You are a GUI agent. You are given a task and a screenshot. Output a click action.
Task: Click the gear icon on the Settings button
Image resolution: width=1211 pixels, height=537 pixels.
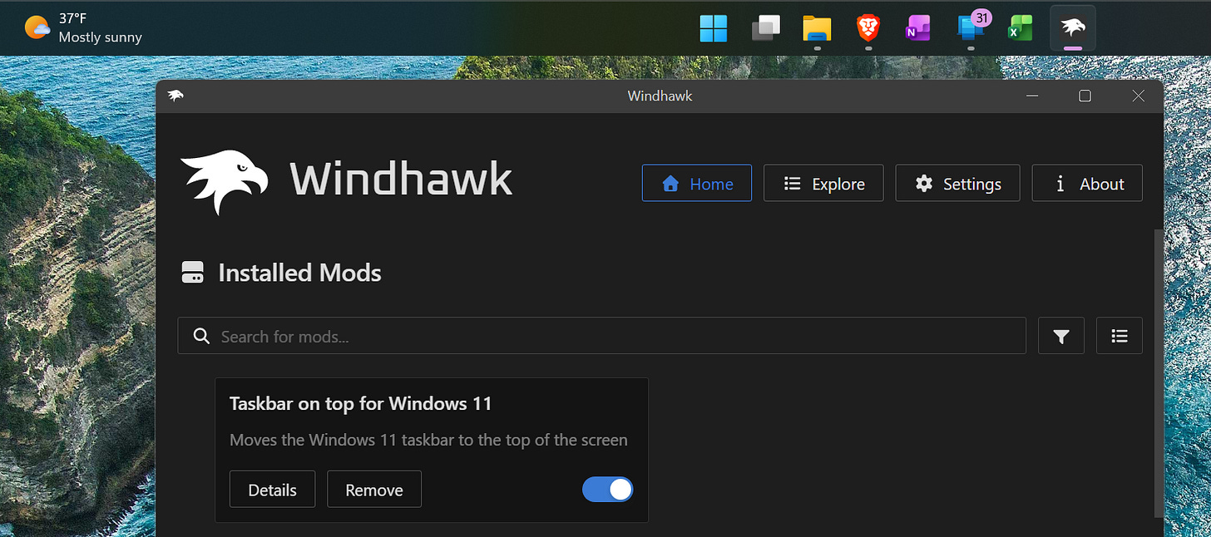pyautogui.click(x=923, y=183)
